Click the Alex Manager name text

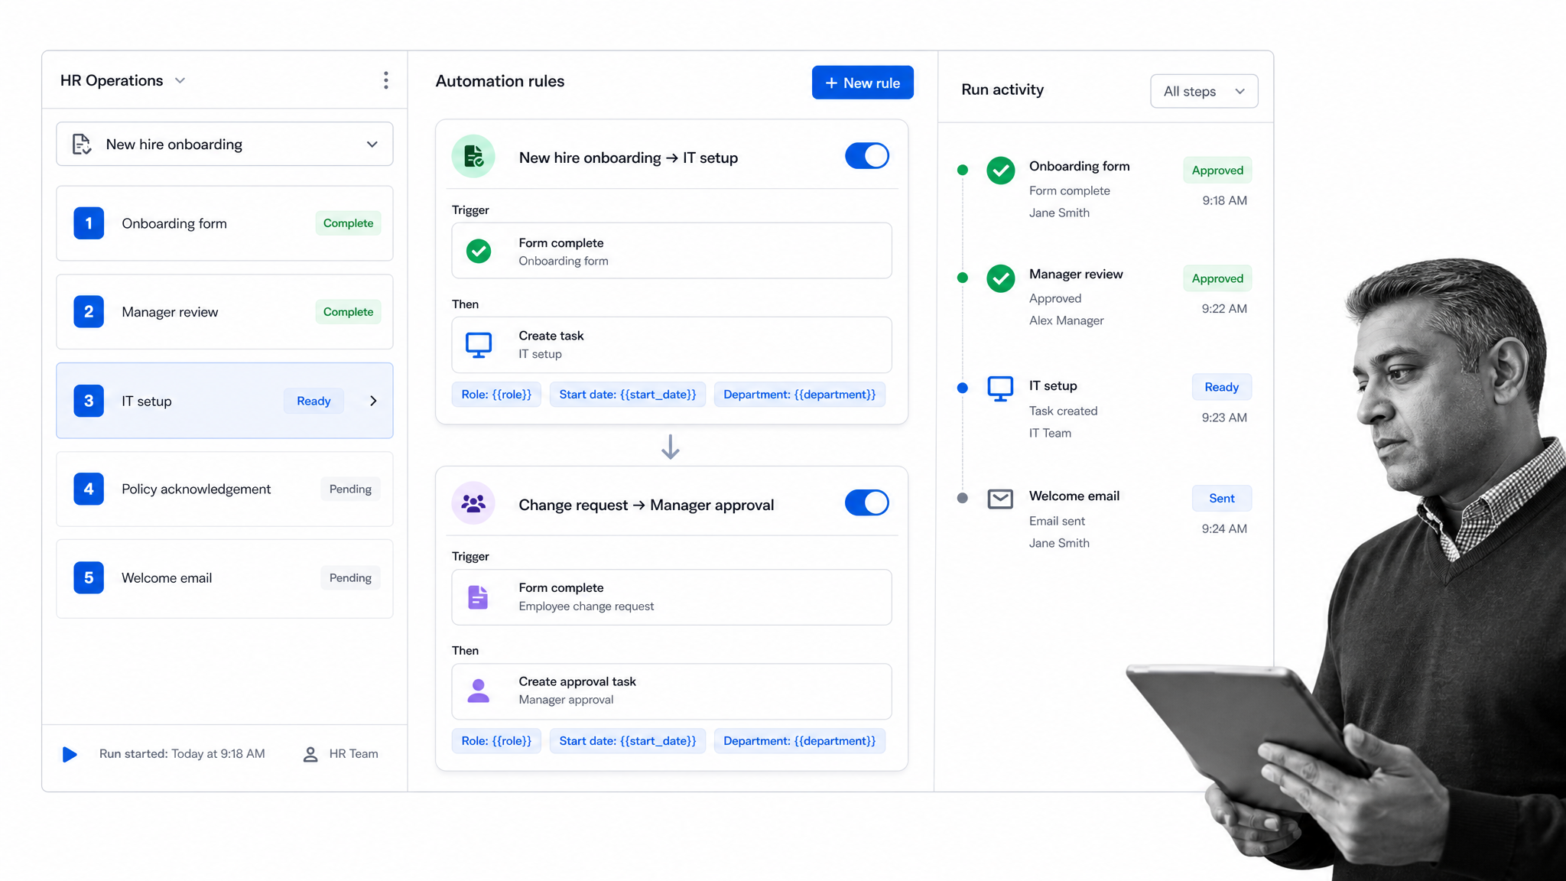click(x=1066, y=320)
